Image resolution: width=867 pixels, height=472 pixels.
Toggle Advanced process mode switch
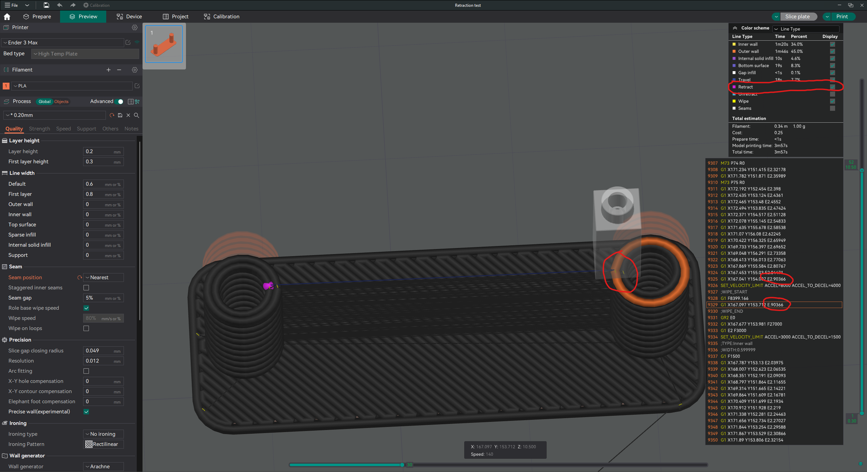pos(119,101)
